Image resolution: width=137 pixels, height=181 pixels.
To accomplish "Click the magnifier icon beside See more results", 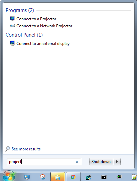I will tap(8, 149).
